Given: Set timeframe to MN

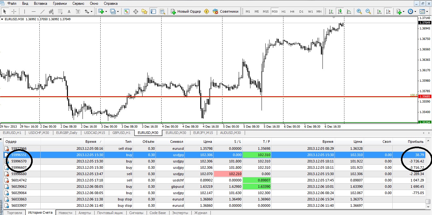Looking at the screenshot, I should pos(319,11).
